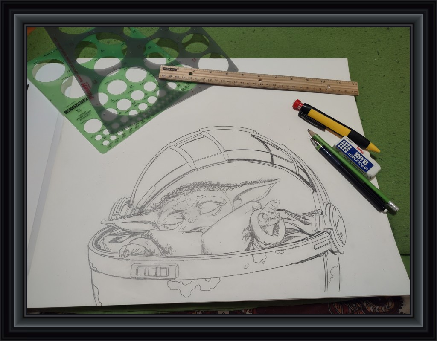Click the three-button panel on the pod
The height and width of the screenshot is (341, 437).
click(x=150, y=271)
